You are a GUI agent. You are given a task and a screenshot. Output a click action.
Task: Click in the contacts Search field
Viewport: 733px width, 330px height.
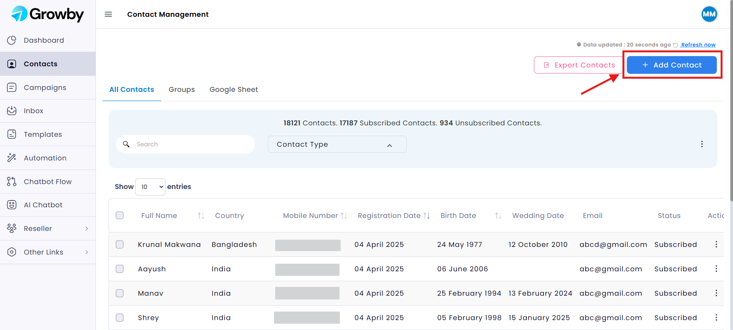point(191,144)
